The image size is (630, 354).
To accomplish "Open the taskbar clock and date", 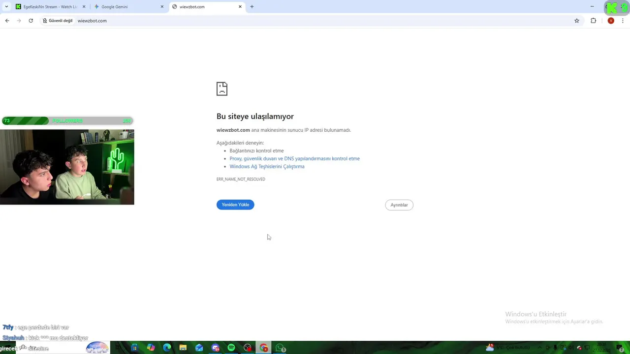I will (x=601, y=348).
